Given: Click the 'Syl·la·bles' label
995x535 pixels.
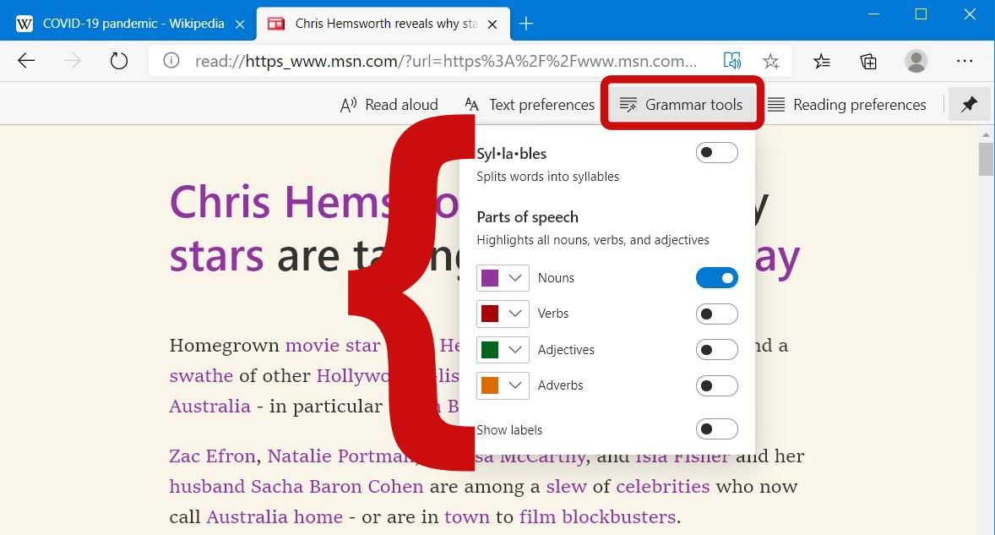Looking at the screenshot, I should (512, 154).
